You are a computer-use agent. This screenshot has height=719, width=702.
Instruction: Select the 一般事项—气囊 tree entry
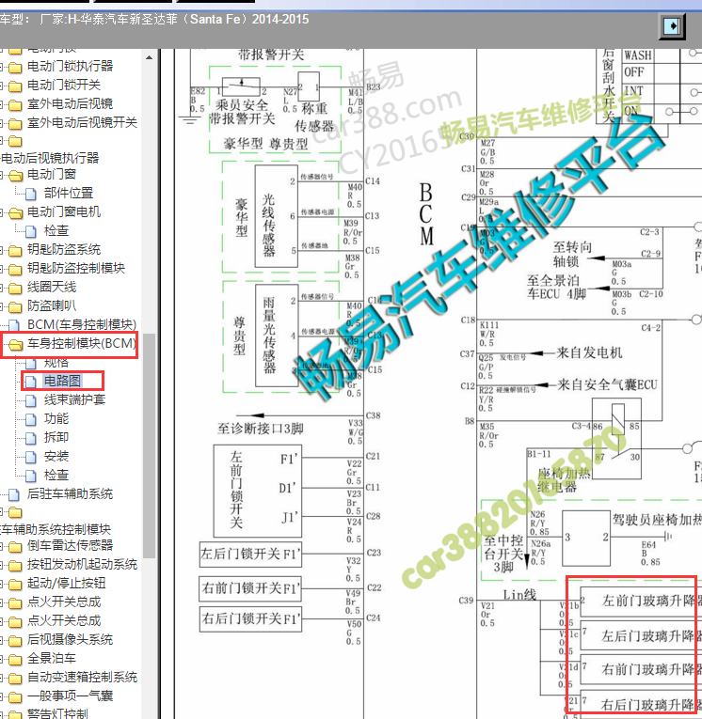click(x=70, y=696)
